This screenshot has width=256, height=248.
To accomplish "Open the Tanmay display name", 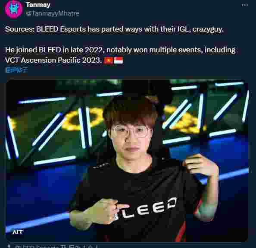I will click(38, 5).
